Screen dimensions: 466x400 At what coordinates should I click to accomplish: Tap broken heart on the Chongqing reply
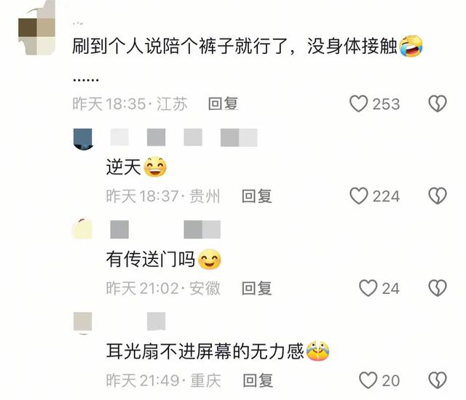click(x=438, y=380)
